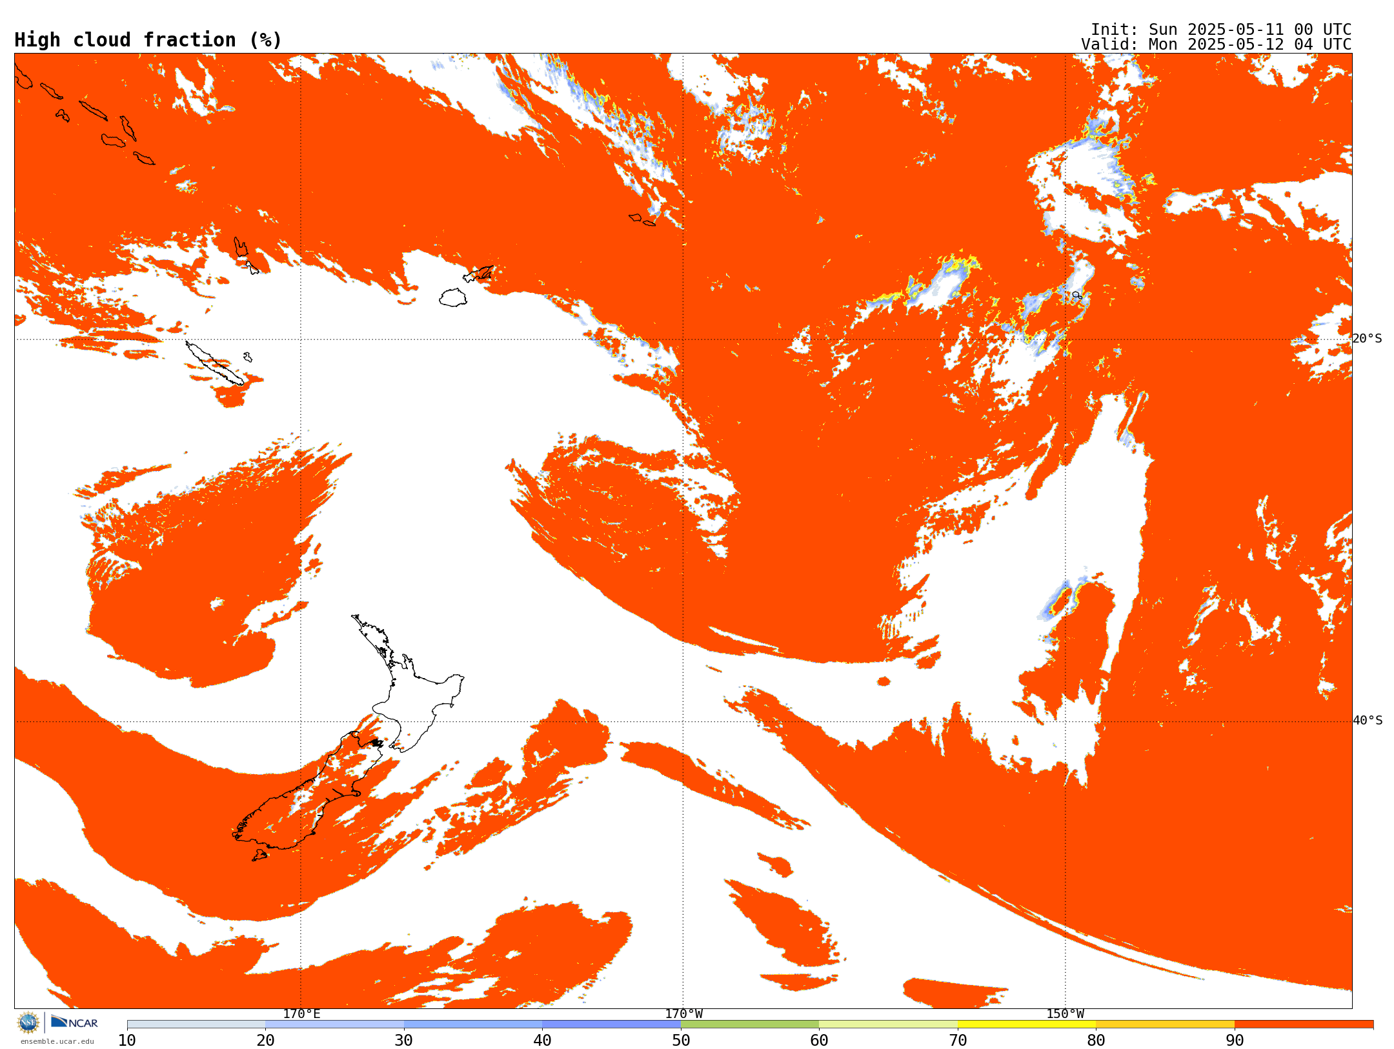Click the 20°S latitude label
1394x1049 pixels.
tap(1368, 339)
